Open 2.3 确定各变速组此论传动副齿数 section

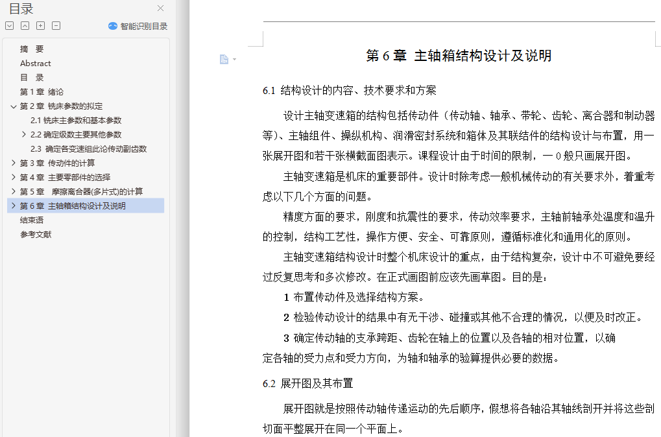[88, 149]
